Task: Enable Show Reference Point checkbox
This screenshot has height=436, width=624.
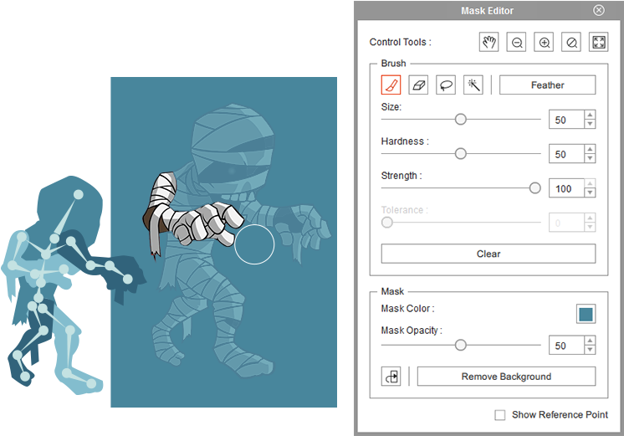Action: click(x=500, y=415)
